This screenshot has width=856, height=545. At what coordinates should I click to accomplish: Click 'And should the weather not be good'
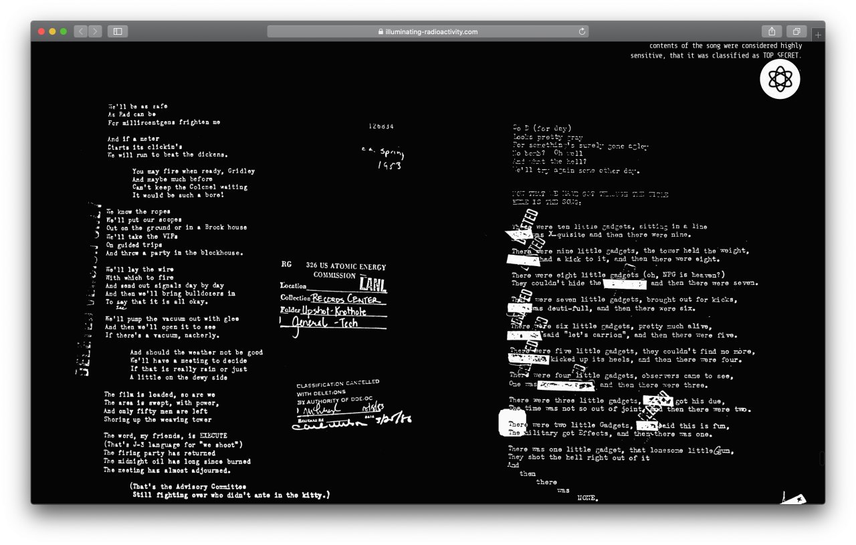click(x=196, y=352)
